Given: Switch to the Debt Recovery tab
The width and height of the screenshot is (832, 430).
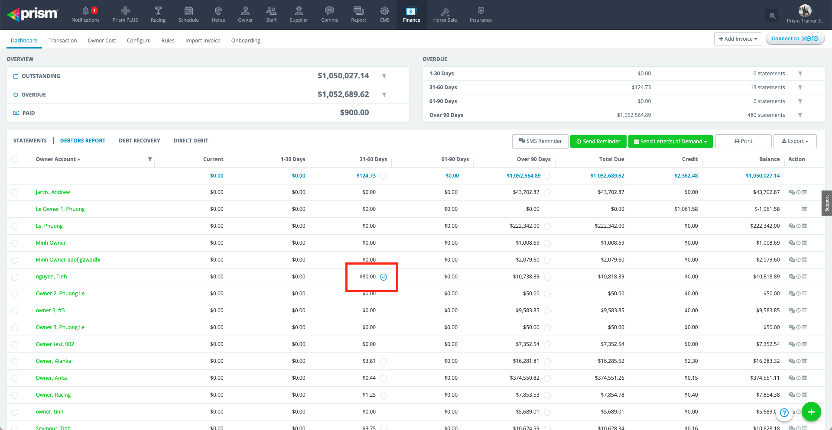Looking at the screenshot, I should [x=139, y=141].
